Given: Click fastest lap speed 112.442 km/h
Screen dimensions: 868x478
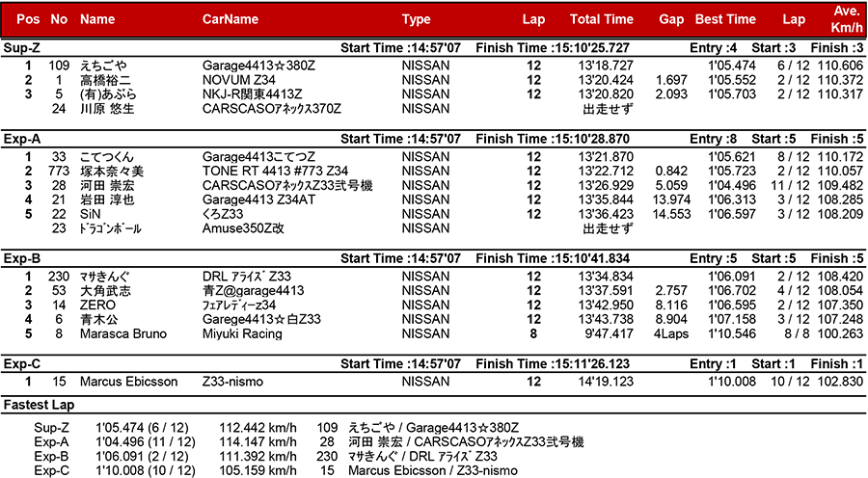Looking at the screenshot, I should [x=258, y=428].
